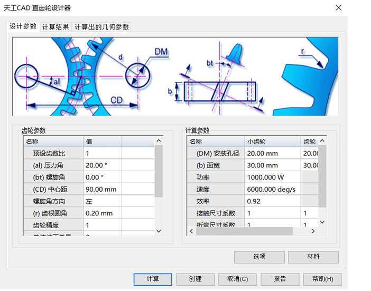Click the 名称 header in 计算参数 table
This screenshot has width=371, height=291.
click(x=216, y=142)
